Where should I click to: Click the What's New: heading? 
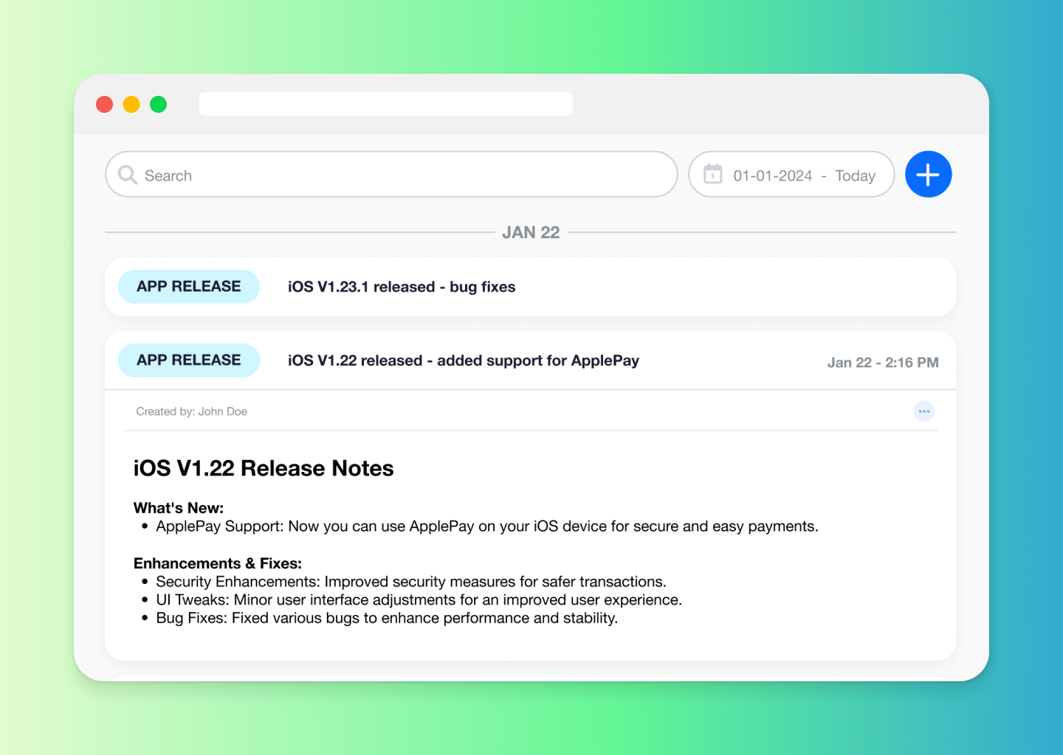point(179,508)
